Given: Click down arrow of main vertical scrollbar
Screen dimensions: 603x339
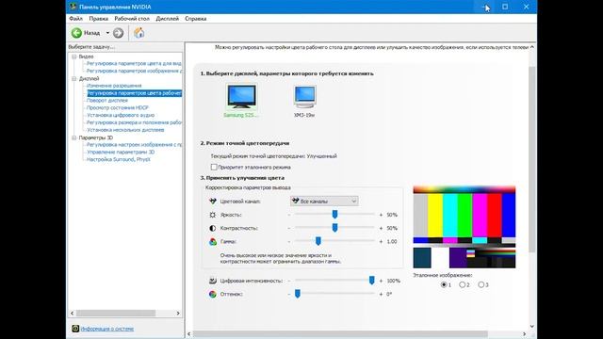Looking at the screenshot, I should (531, 327).
